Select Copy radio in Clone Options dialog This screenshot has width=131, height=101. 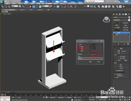(x=80, y=47)
